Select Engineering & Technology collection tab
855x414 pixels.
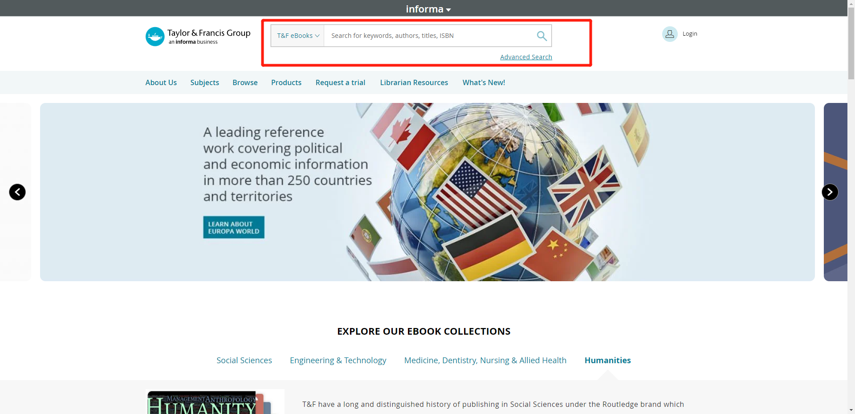pyautogui.click(x=338, y=360)
